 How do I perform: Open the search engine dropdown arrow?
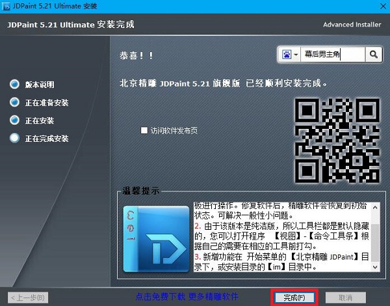tap(296, 55)
